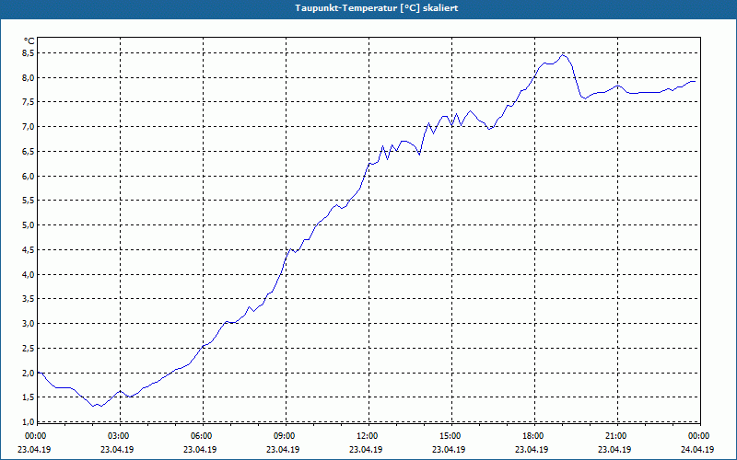Click the "8,0" y-axis label
This screenshot has width=737, height=460.
pyautogui.click(x=29, y=77)
